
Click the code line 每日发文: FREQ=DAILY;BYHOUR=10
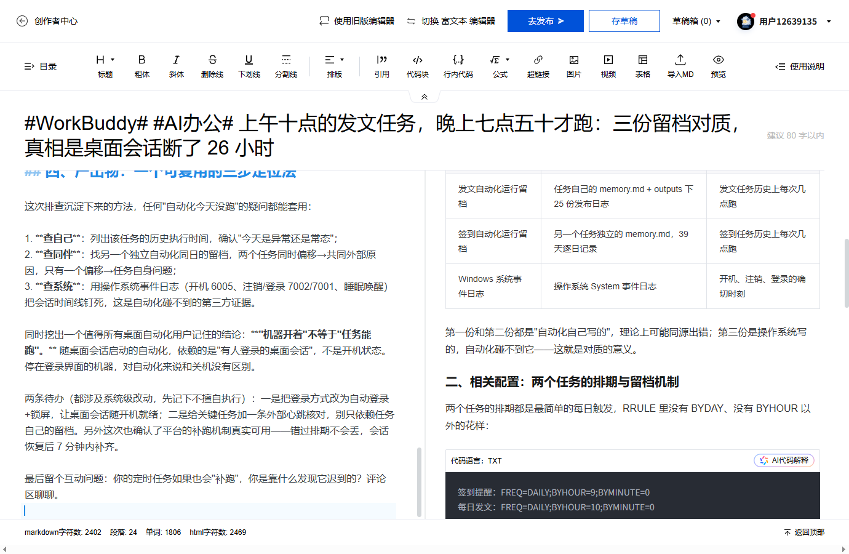(x=556, y=507)
